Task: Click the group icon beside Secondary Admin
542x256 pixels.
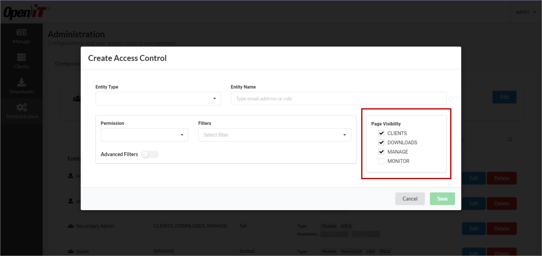Action: point(70,226)
